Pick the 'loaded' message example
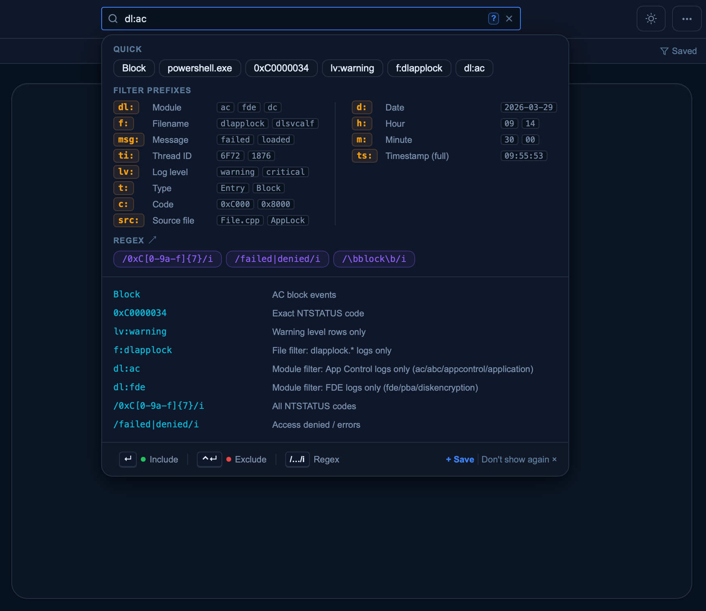Screen dimensions: 706x611 276,140
